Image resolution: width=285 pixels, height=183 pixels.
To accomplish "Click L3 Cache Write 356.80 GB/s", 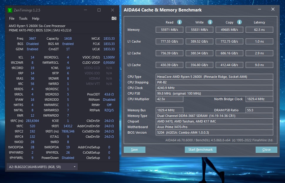I will point(199,65).
